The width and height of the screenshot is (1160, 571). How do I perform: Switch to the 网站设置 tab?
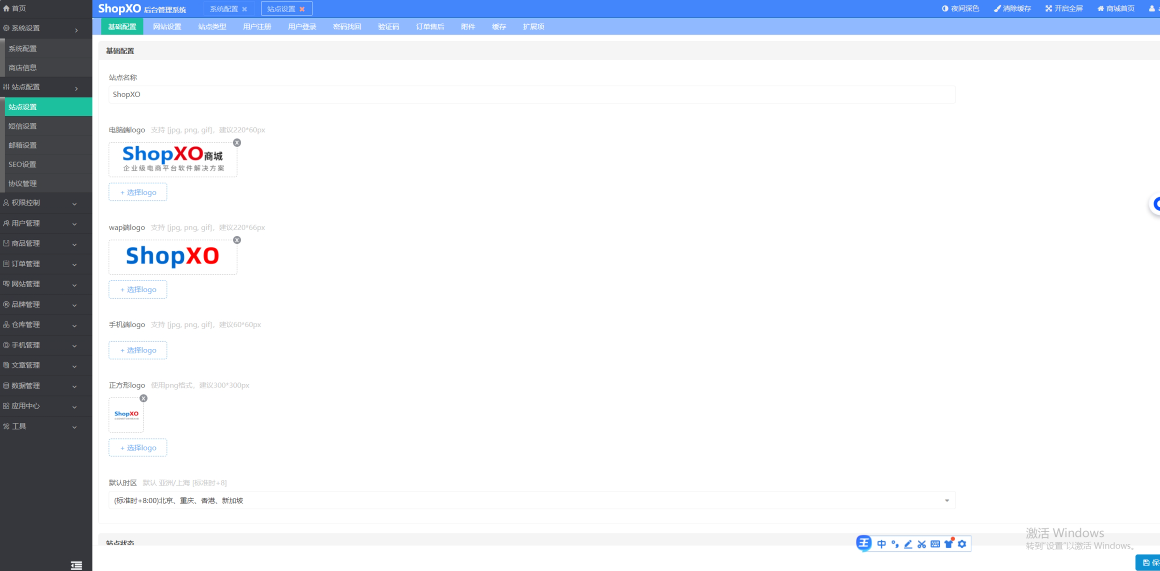[x=167, y=27]
